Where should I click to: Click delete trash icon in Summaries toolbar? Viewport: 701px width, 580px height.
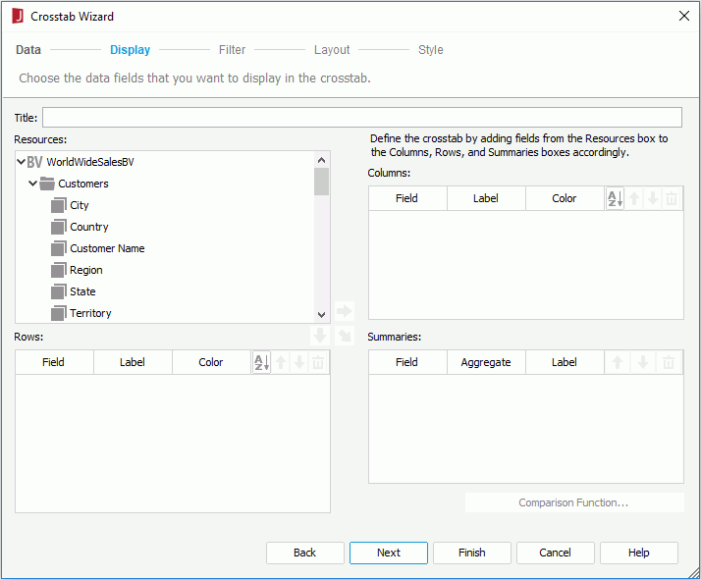coord(669,362)
